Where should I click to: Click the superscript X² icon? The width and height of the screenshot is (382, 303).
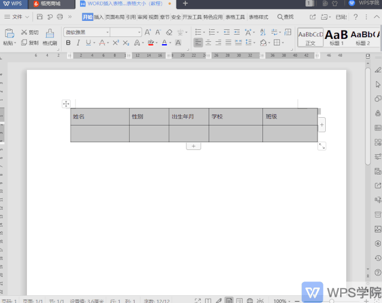pyautogui.click(x=116, y=43)
